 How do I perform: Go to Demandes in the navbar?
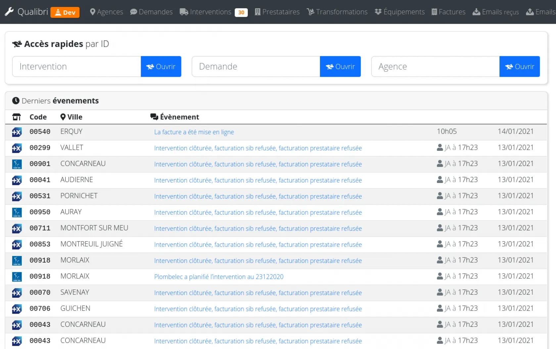[x=151, y=12]
